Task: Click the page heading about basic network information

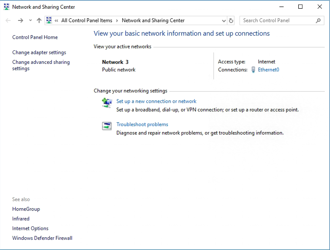Action: pos(182,34)
